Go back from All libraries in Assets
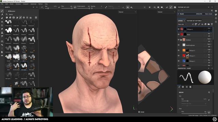 6,11
